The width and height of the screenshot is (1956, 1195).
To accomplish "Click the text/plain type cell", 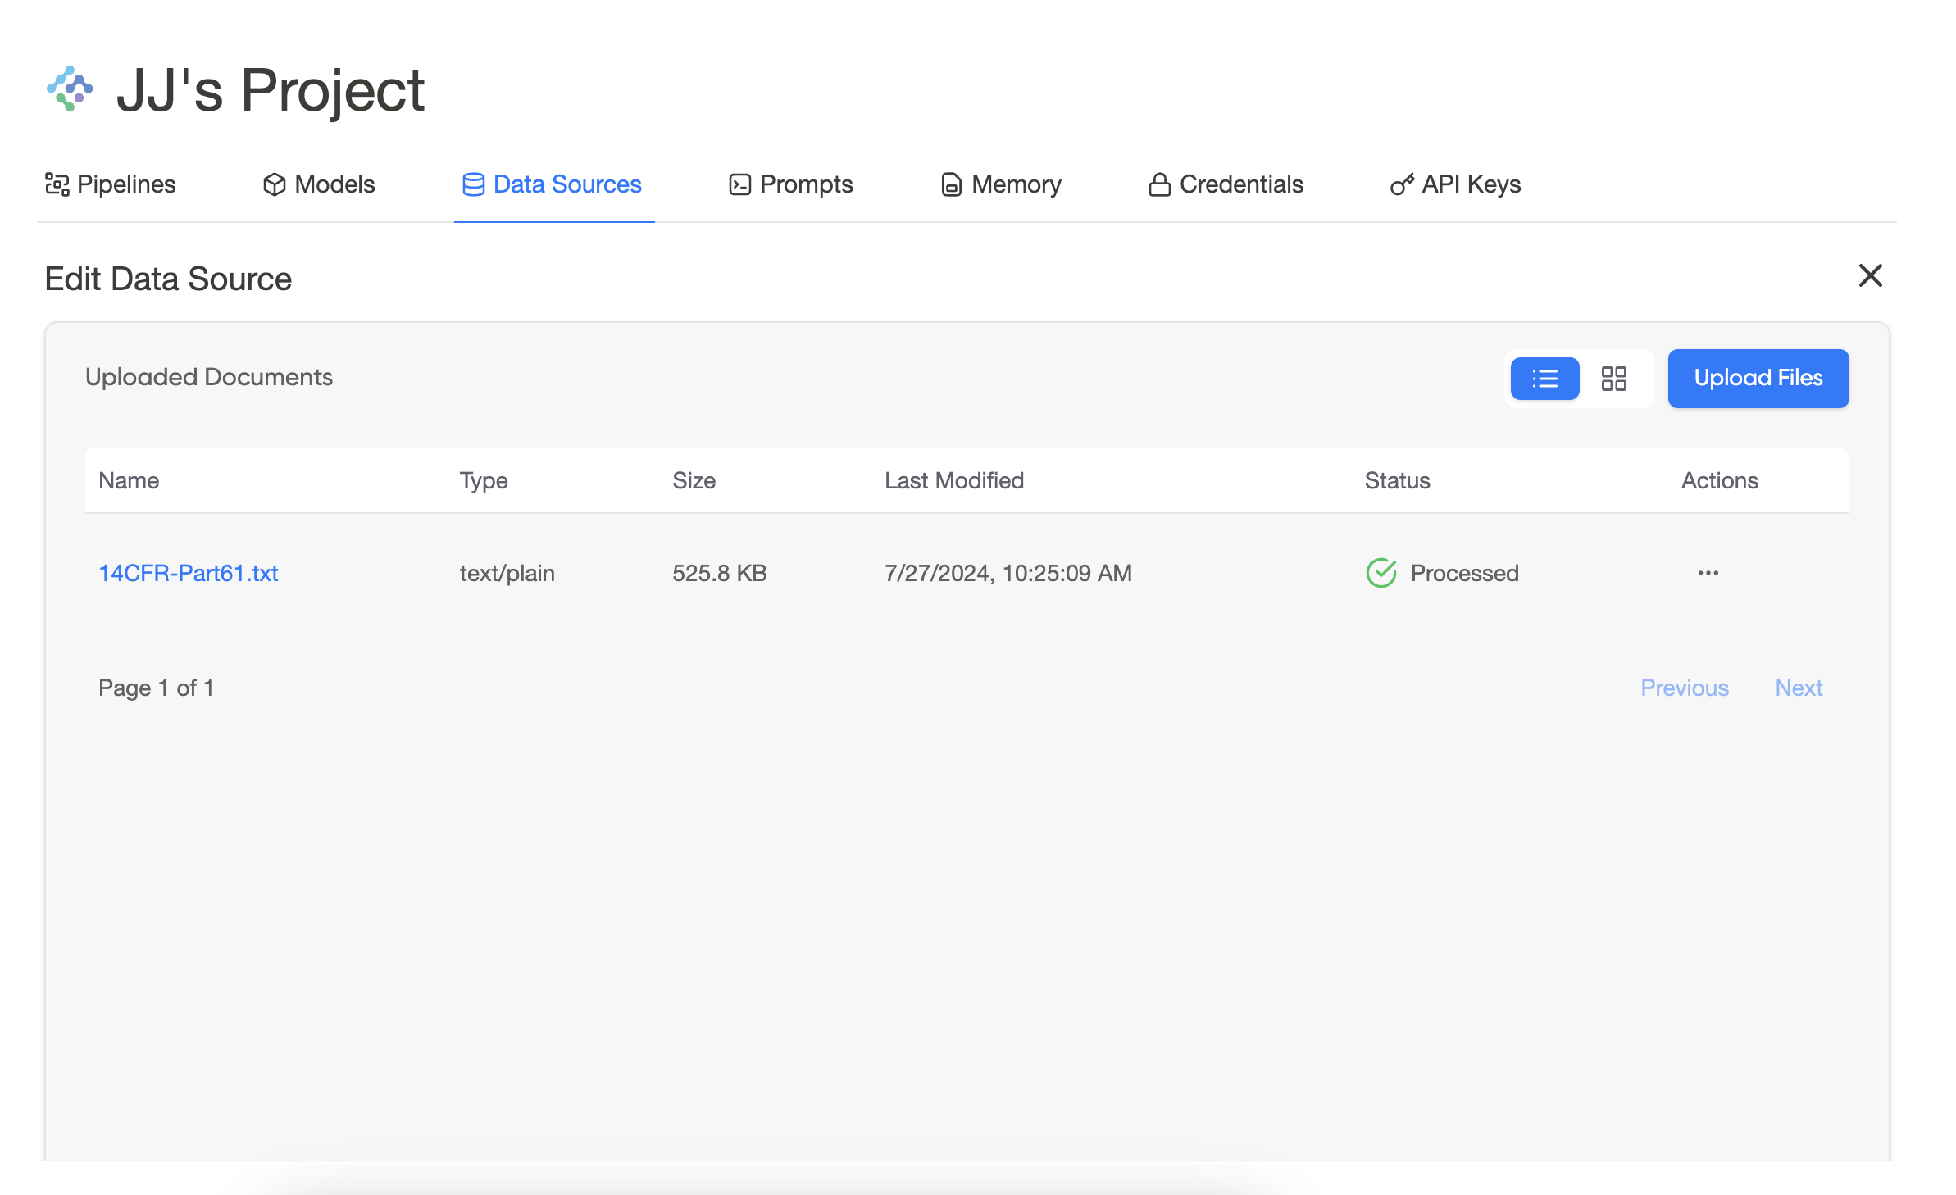I will click(507, 573).
